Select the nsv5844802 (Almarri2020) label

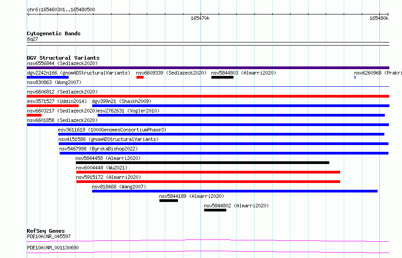pos(236,206)
